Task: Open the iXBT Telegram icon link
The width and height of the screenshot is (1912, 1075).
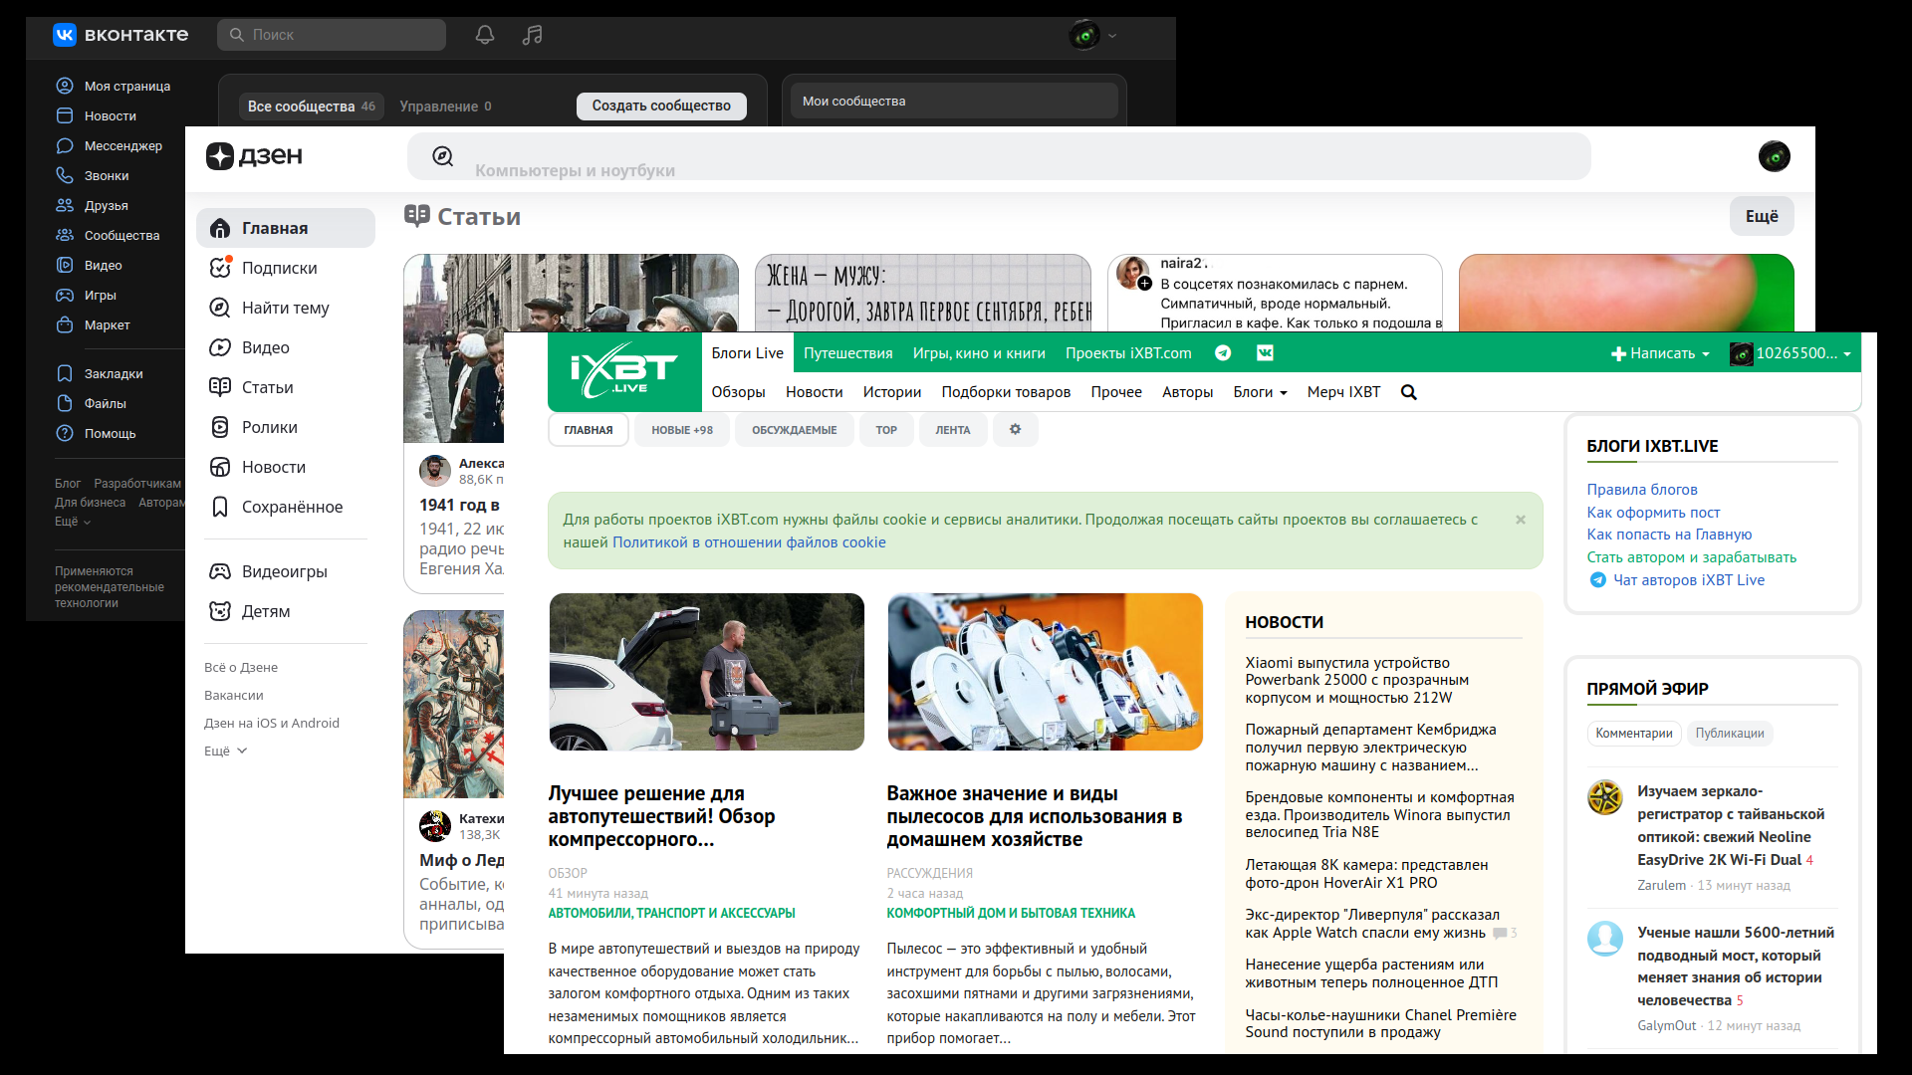Action: click(1223, 352)
